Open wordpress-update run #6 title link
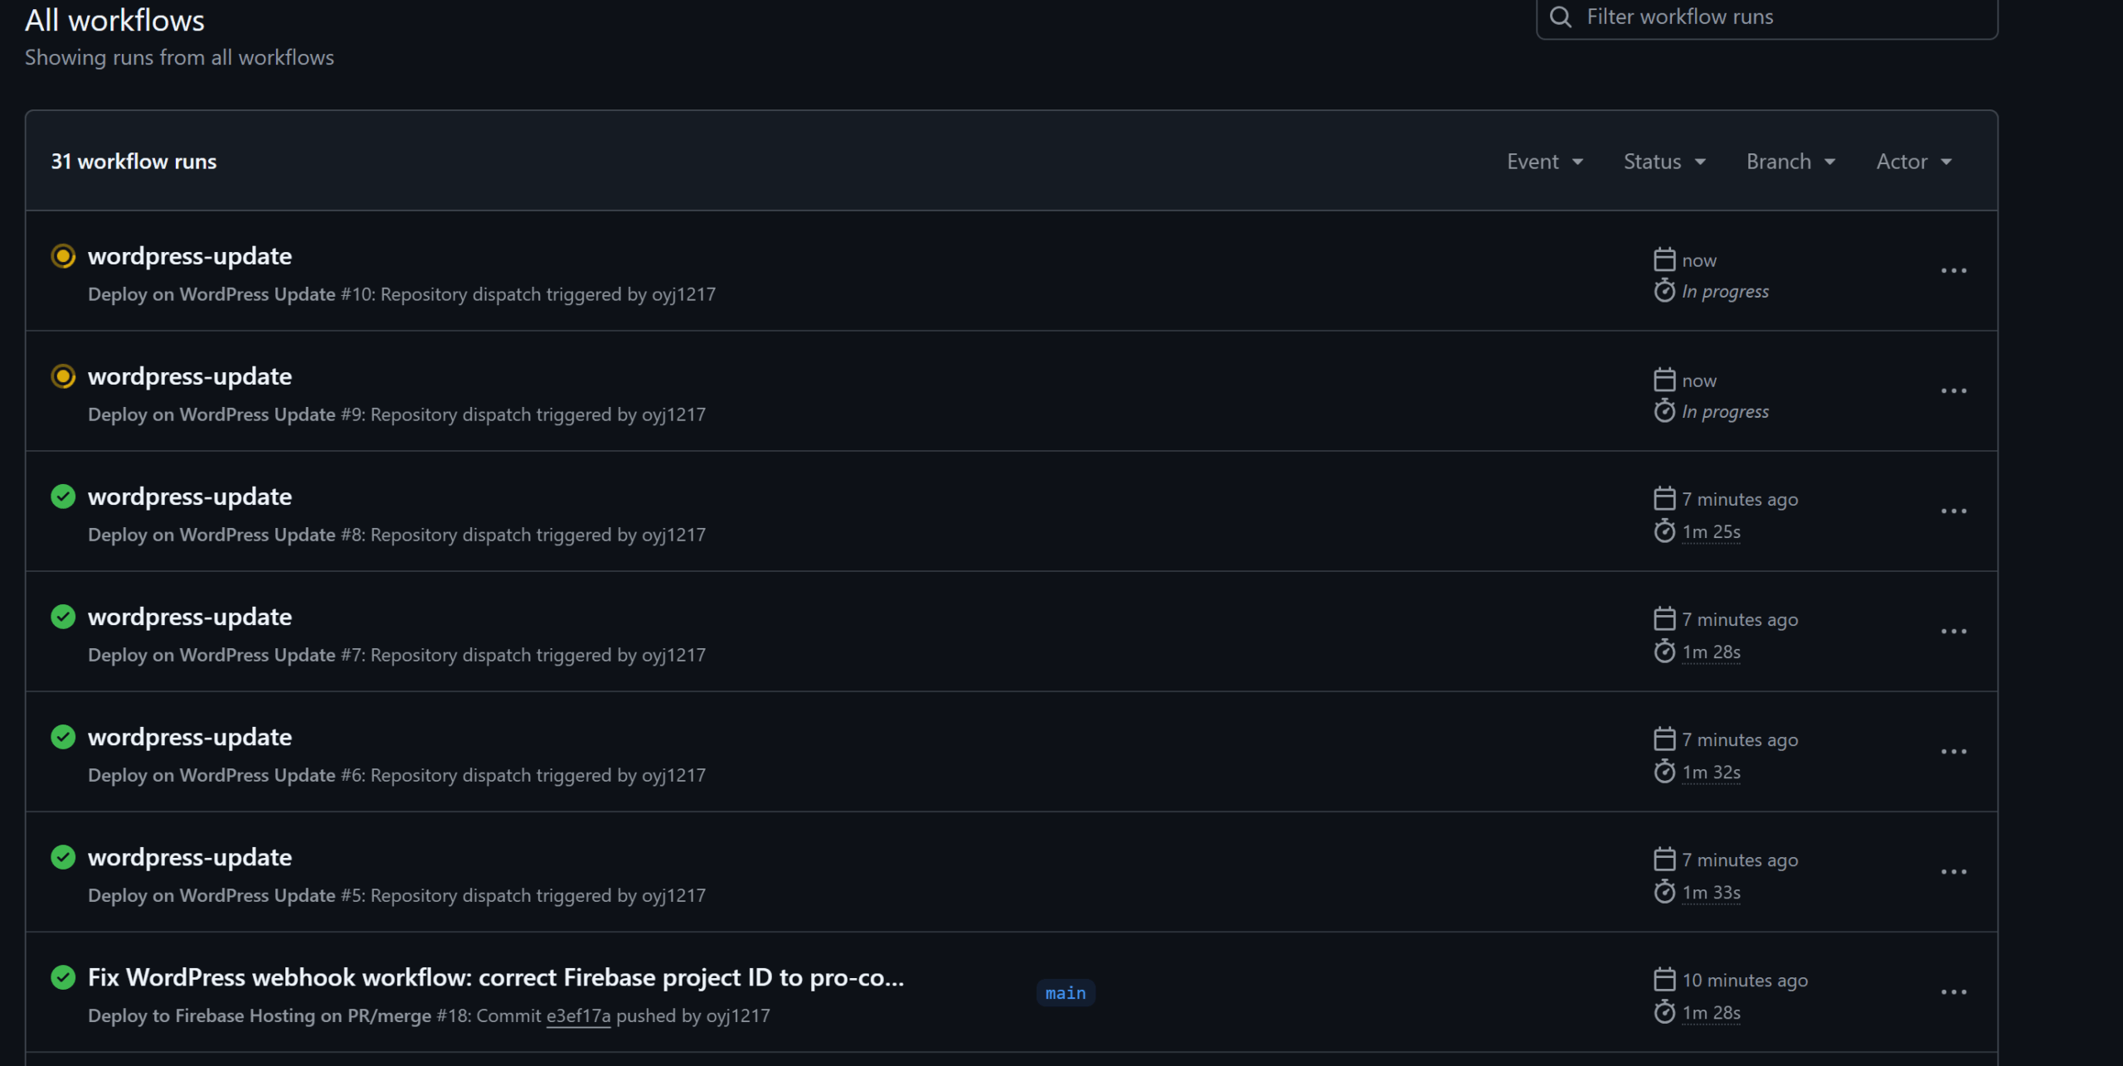The height and width of the screenshot is (1066, 2123). click(x=190, y=737)
